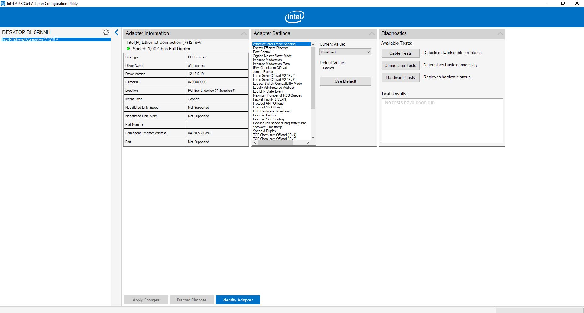Pick Receive Side Scaling setting
584x313 pixels.
coord(268,119)
